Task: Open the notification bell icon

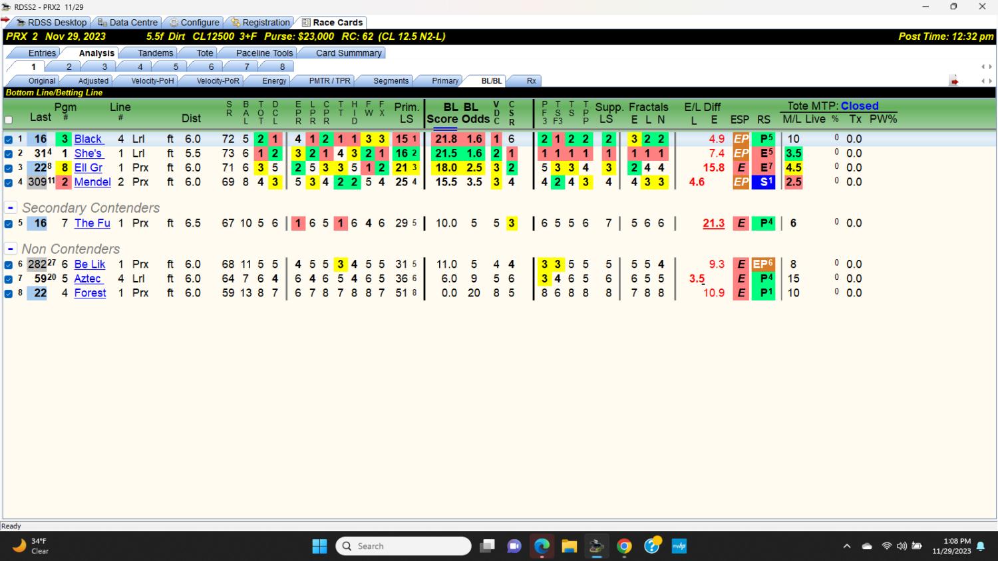Action: [981, 546]
